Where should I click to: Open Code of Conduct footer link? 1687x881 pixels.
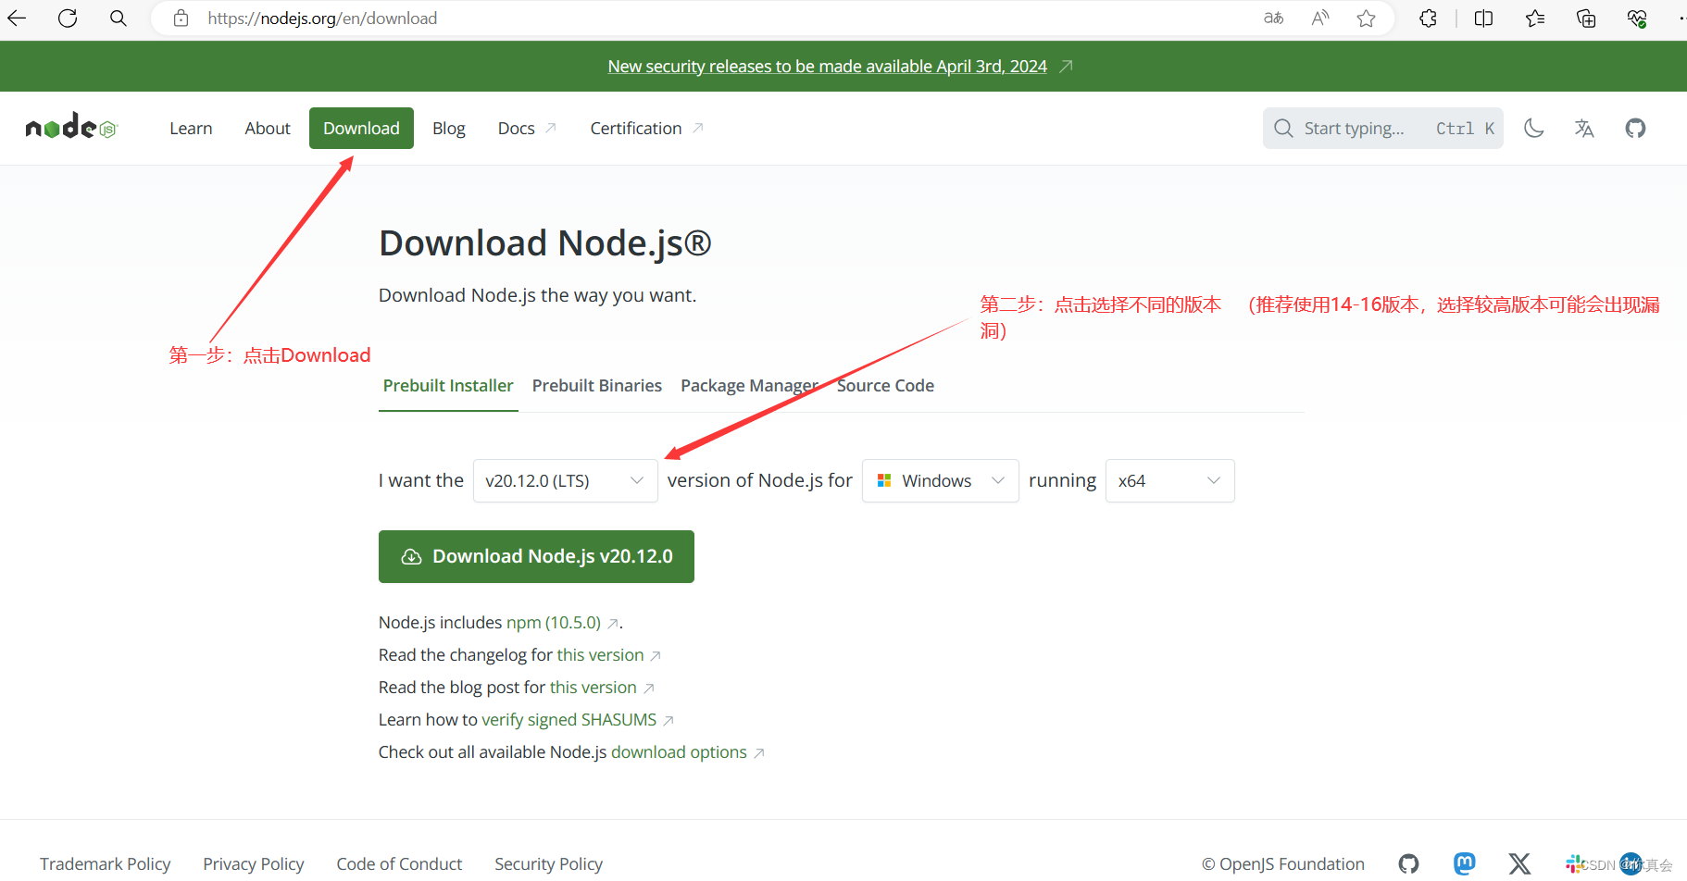tap(399, 863)
